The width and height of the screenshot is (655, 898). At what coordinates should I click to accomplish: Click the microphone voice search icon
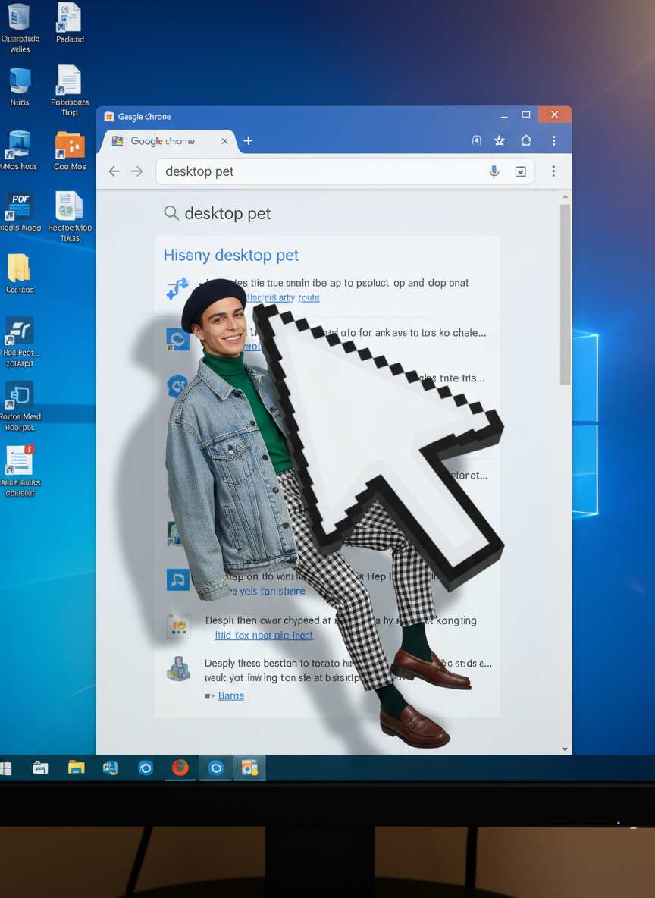click(x=494, y=171)
